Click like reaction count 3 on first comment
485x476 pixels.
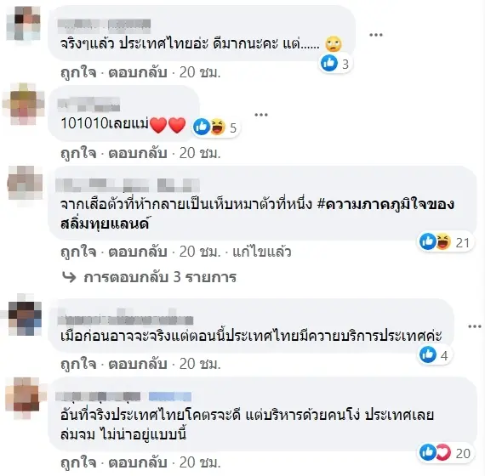point(335,64)
